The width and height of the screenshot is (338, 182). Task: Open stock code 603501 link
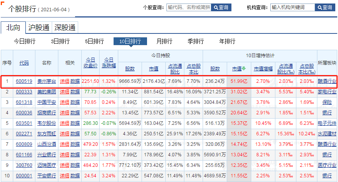24,123
